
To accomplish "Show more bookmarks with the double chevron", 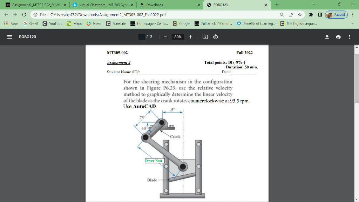I will [352, 23].
